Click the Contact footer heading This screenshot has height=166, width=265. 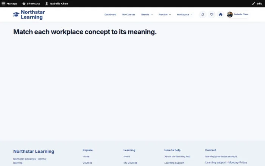click(x=210, y=150)
